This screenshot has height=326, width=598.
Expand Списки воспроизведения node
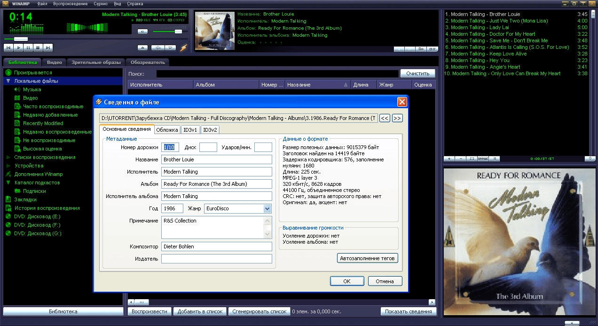tap(8, 157)
